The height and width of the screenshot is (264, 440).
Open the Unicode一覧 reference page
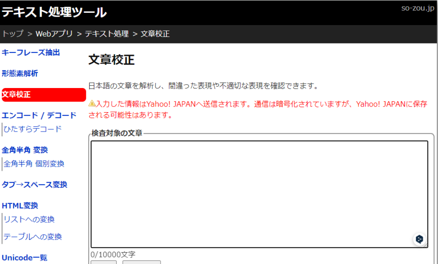(25, 257)
